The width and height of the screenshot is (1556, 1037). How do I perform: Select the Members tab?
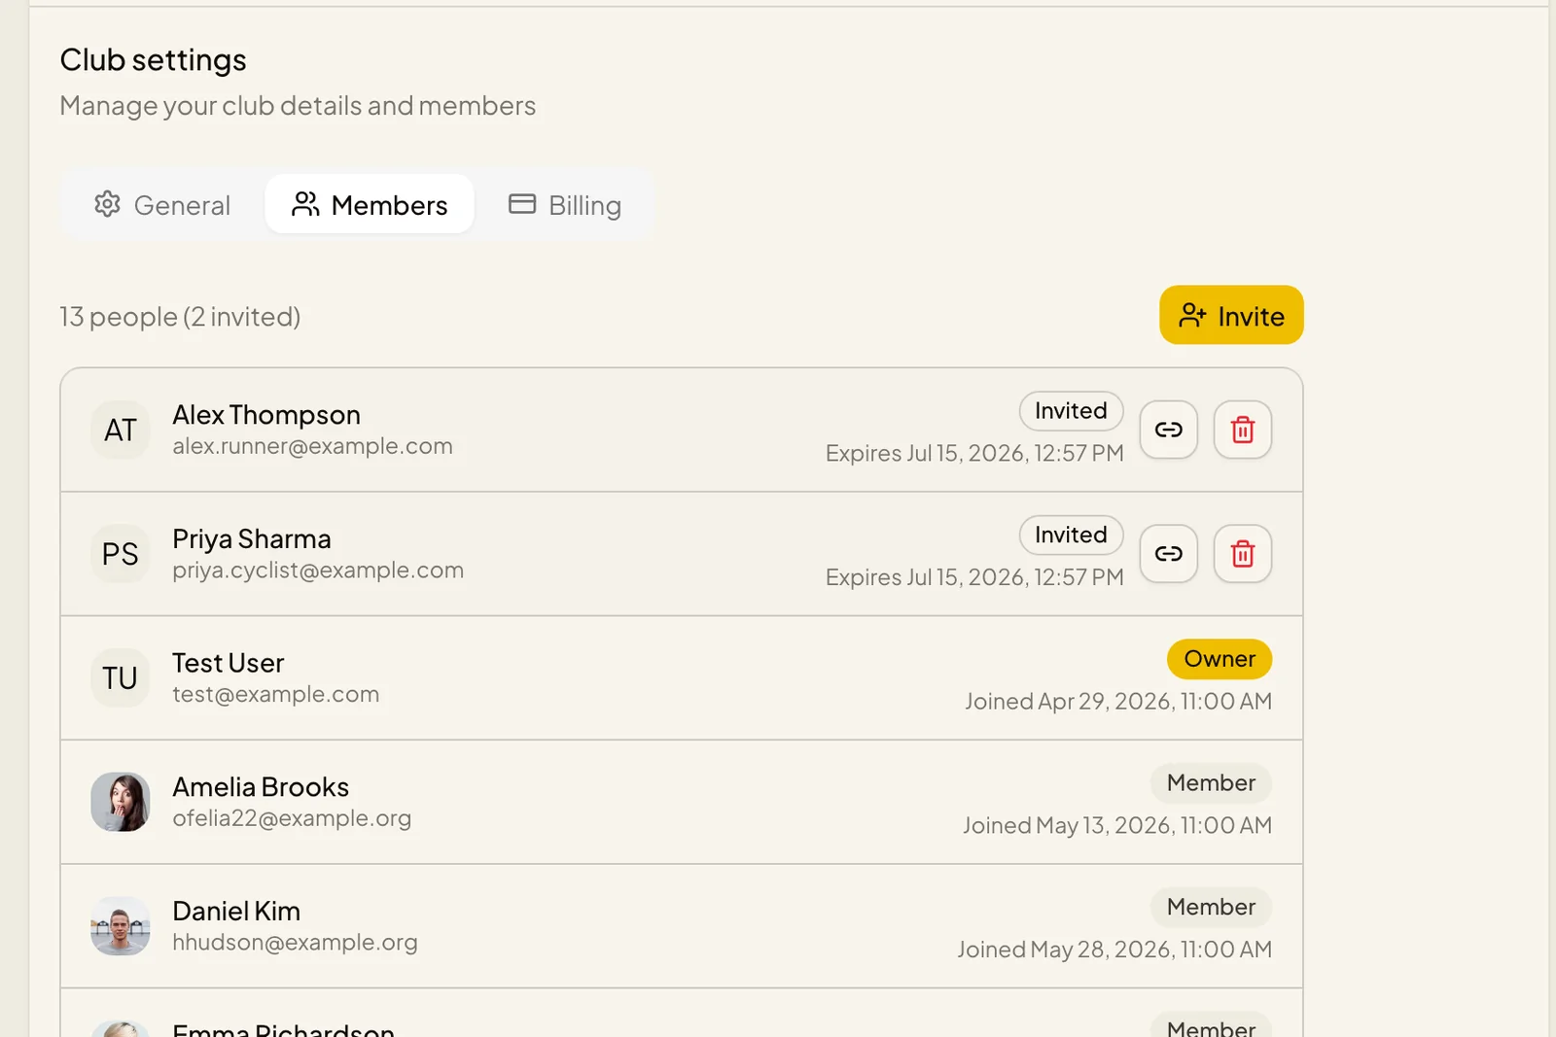tap(370, 205)
